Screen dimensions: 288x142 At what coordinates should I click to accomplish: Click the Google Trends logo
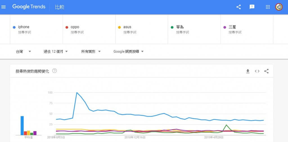29,7
